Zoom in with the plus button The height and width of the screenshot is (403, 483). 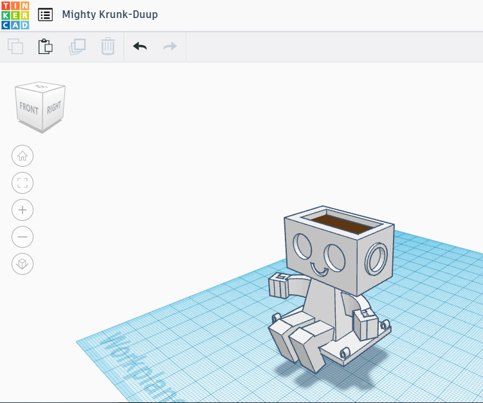23,210
